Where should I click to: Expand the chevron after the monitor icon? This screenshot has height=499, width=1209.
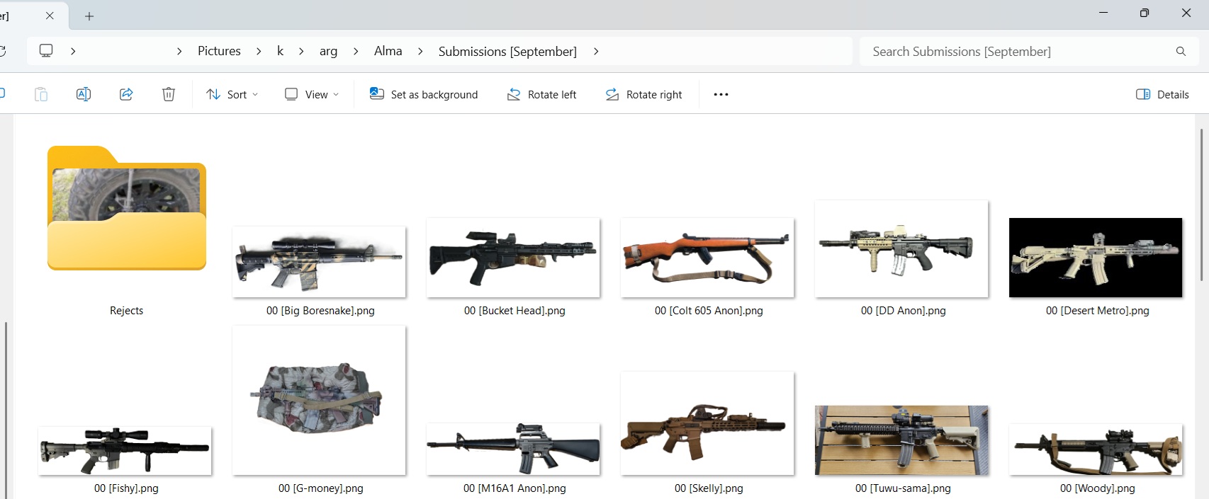pyautogui.click(x=73, y=51)
